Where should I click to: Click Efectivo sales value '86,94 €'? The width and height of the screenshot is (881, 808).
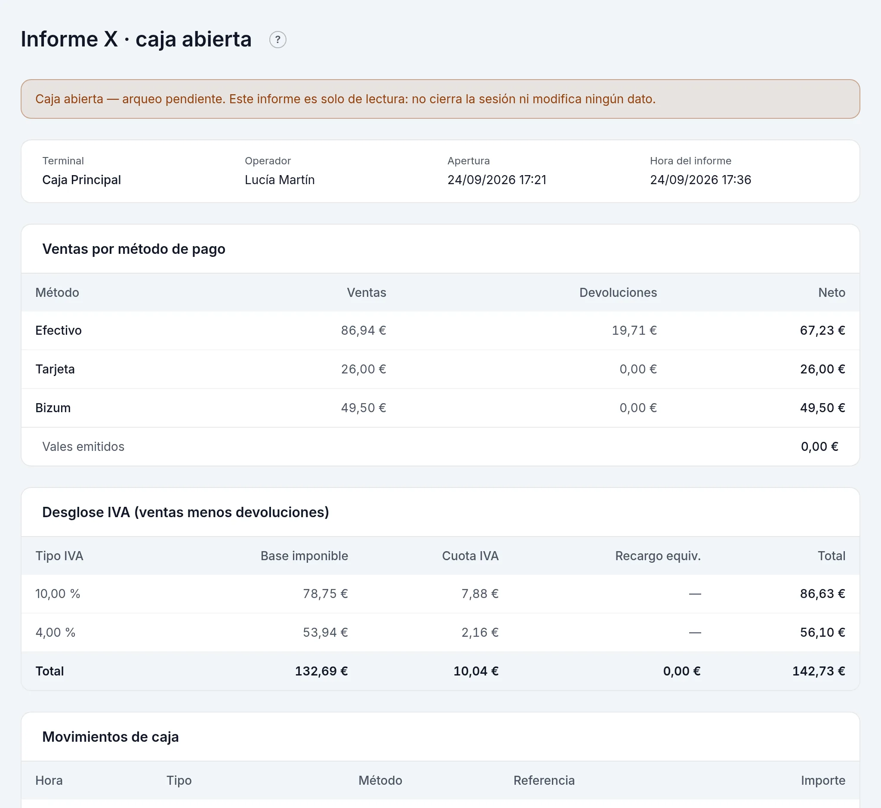pyautogui.click(x=363, y=330)
